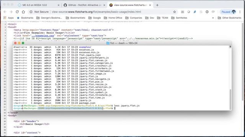245x137 pixels.
Task: Close the GitHub flot tab
Action: (104, 5)
